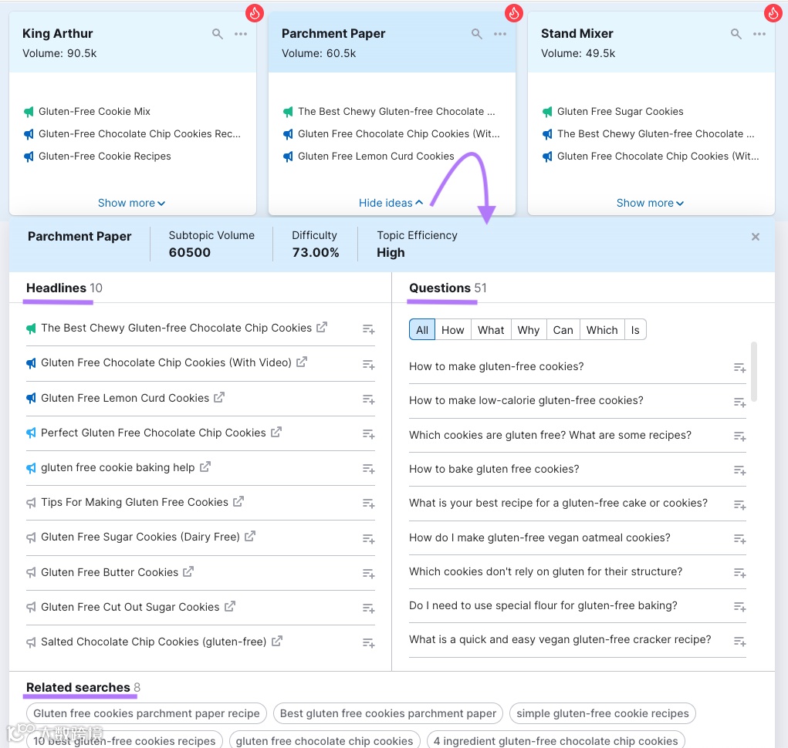Add 'gluten free cookie baking help' to favorites
788x748 pixels.
[x=369, y=468]
